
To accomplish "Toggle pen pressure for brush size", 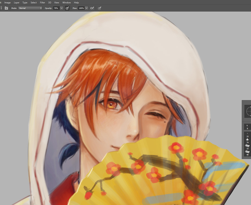I will coord(100,8).
